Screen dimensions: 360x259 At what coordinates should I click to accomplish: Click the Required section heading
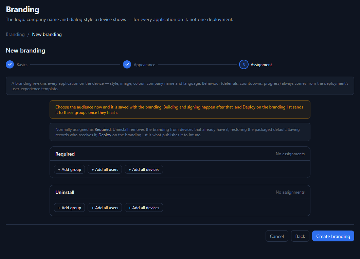click(x=65, y=154)
